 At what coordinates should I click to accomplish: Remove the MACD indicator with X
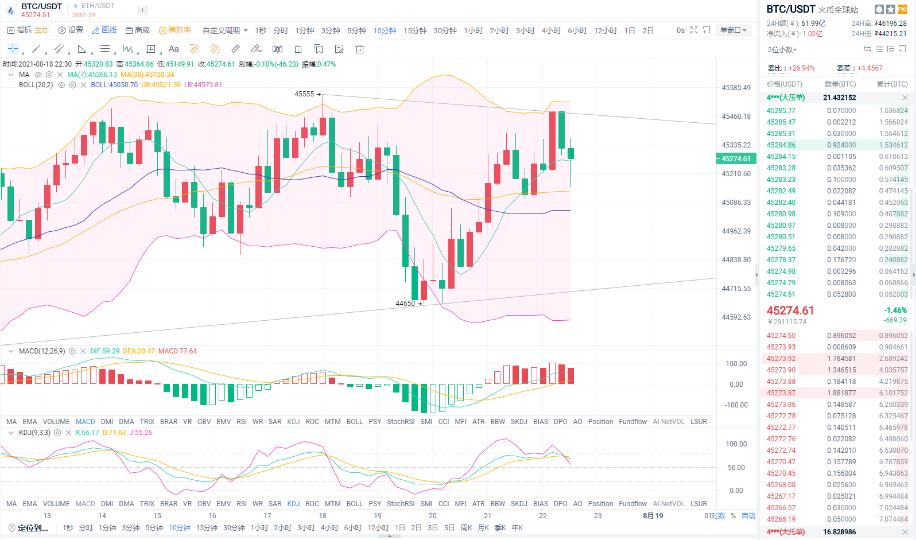[83, 351]
